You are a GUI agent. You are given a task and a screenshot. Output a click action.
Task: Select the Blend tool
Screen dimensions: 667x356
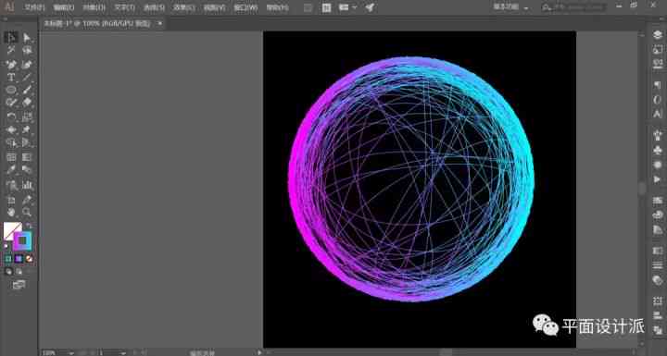[x=27, y=170]
